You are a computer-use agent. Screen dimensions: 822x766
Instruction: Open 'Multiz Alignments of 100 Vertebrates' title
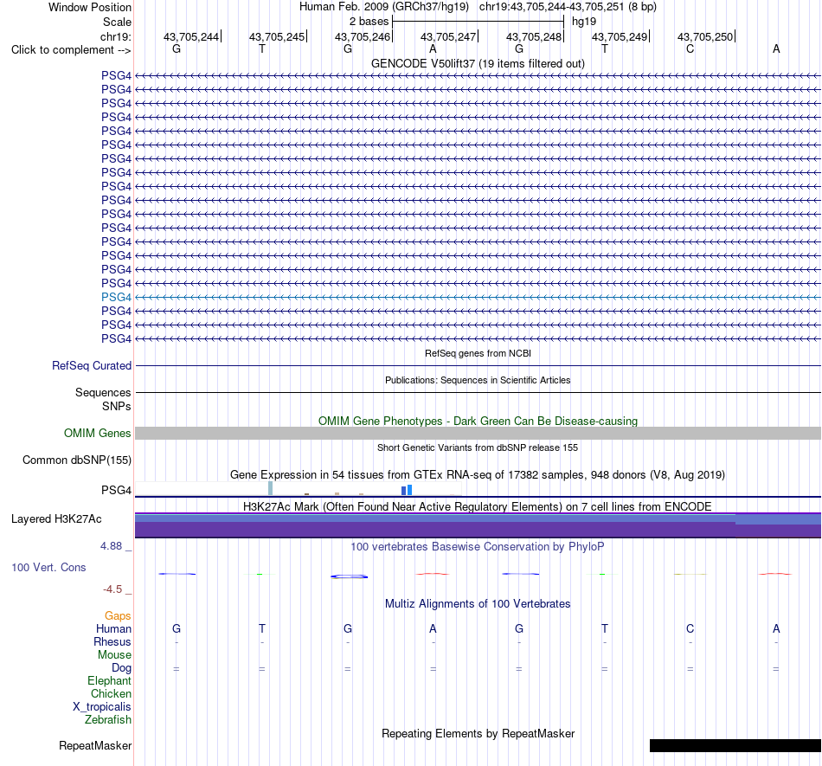tap(478, 604)
